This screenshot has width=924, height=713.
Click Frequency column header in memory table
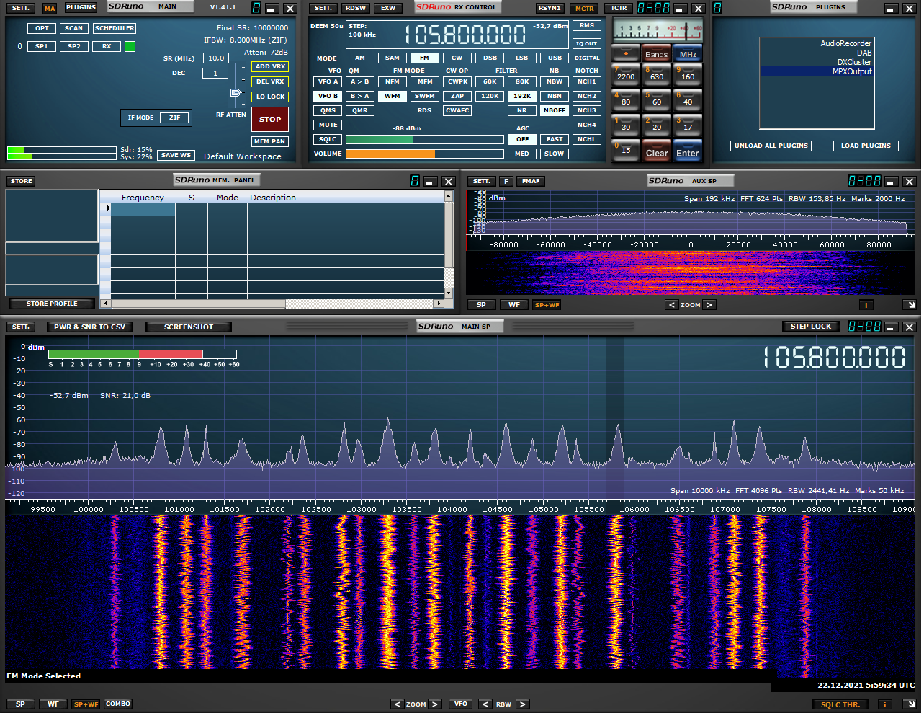pos(143,198)
